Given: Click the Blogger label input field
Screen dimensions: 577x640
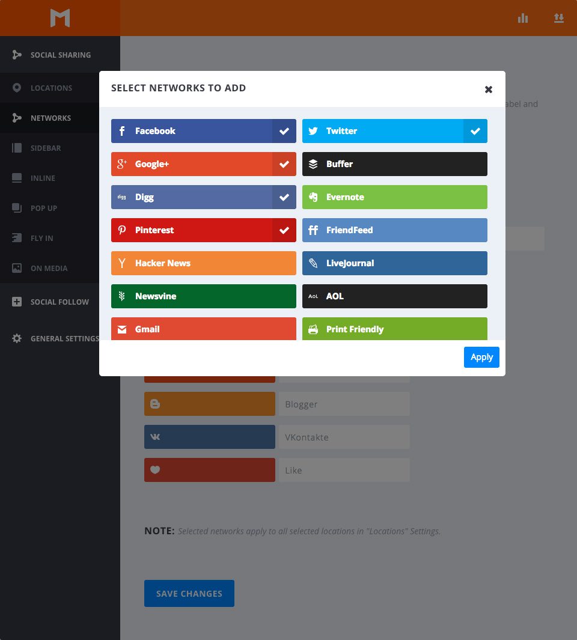Looking at the screenshot, I should 344,404.
